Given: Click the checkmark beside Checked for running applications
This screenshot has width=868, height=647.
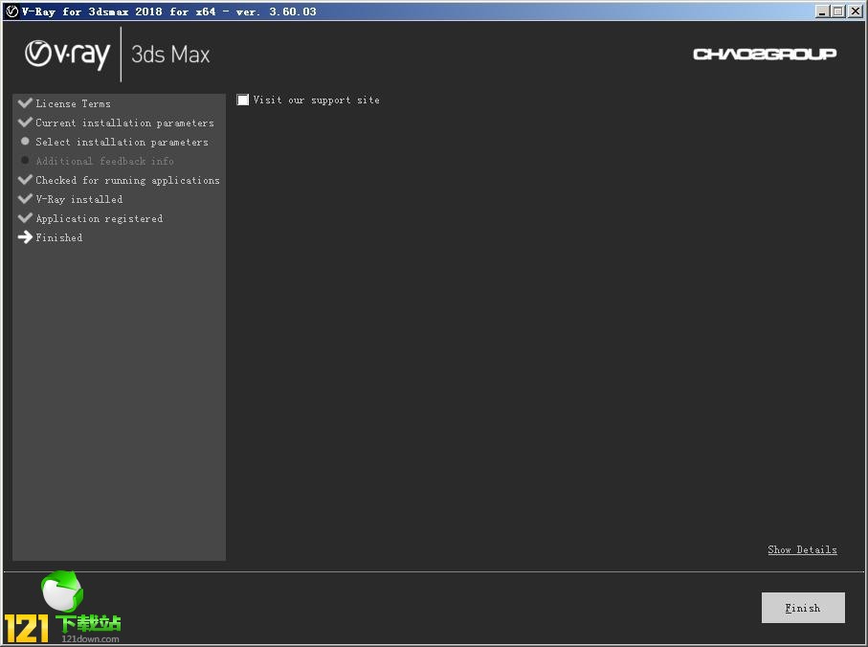Looking at the screenshot, I should (25, 180).
